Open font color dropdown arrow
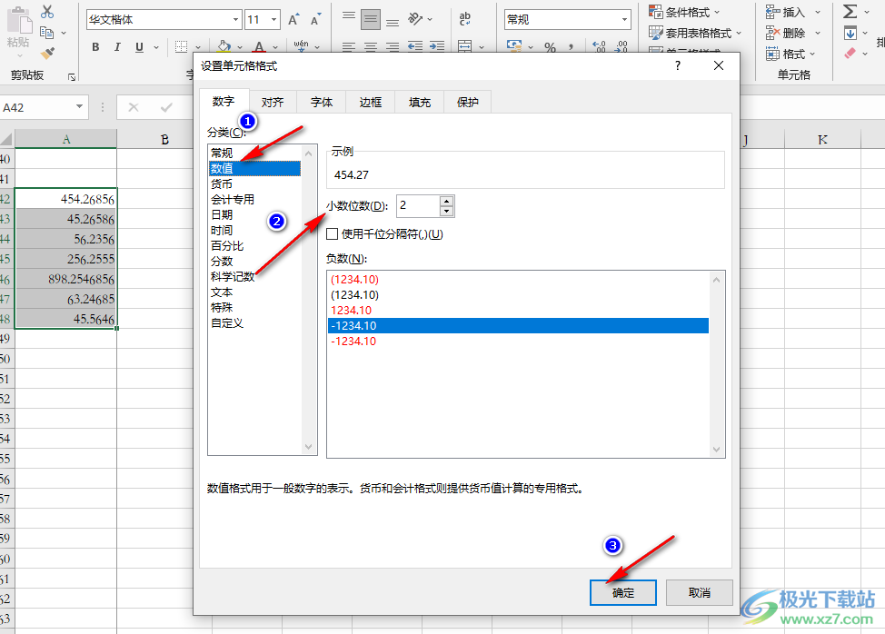Screen dimensions: 885x634 point(275,47)
